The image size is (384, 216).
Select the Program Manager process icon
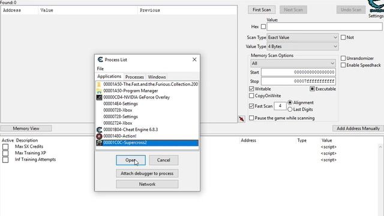pyautogui.click(x=99, y=91)
